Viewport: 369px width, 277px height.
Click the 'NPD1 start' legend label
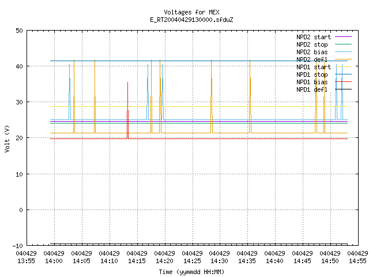pos(314,67)
